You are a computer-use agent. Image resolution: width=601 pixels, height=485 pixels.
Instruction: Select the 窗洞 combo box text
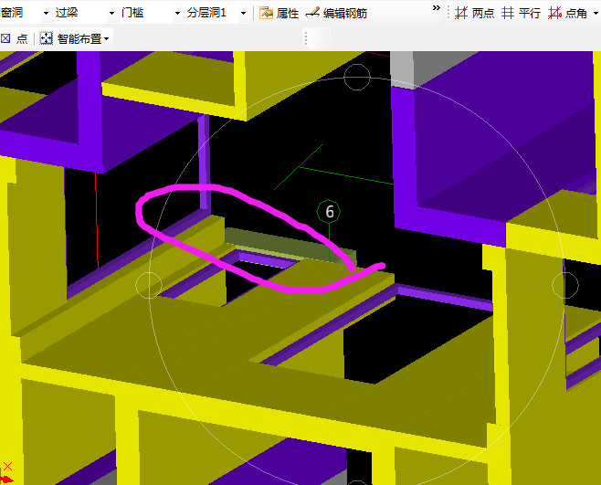pyautogui.click(x=12, y=13)
